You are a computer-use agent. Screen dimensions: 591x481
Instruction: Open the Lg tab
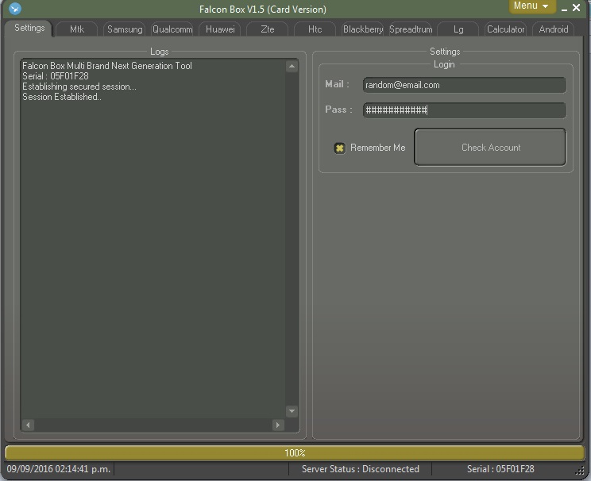click(458, 29)
